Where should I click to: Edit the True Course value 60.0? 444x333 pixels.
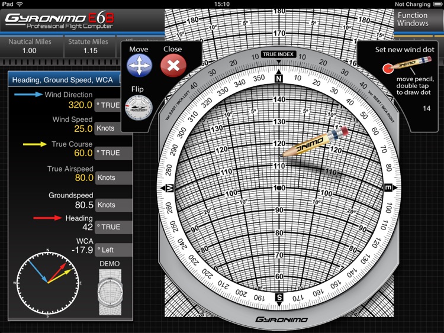click(83, 153)
